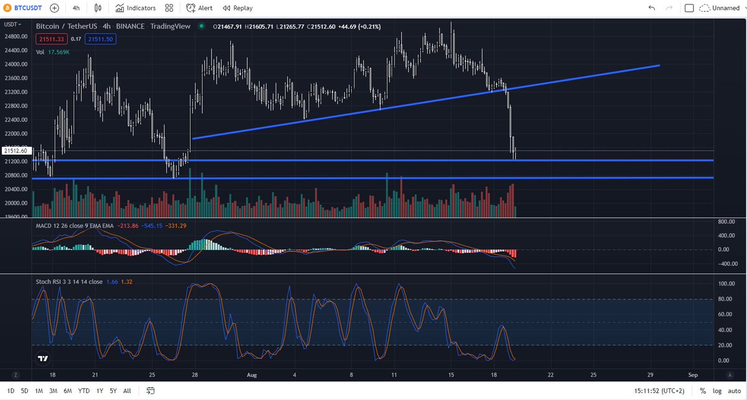Viewport: 747px width, 400px height.
Task: Select the lower horizontal blue support line
Action: point(372,178)
